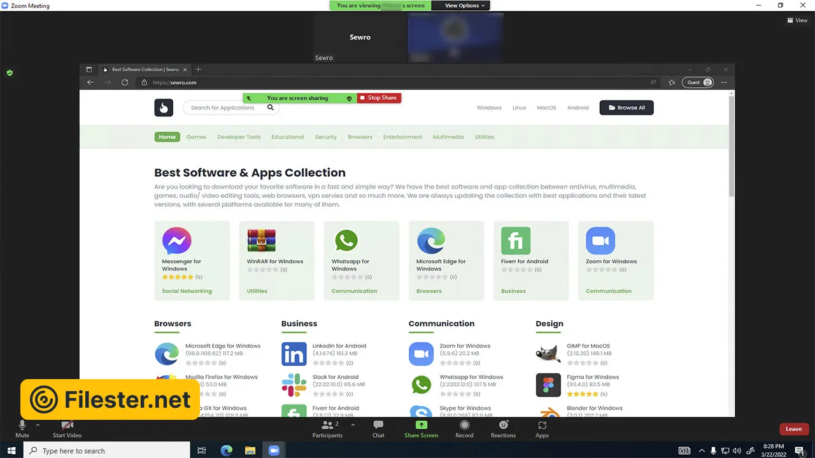Click the Search for Applications field
815x458 pixels.
point(226,108)
